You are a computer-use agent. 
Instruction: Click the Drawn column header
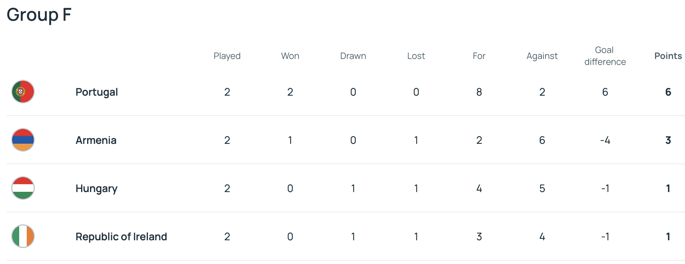[353, 56]
